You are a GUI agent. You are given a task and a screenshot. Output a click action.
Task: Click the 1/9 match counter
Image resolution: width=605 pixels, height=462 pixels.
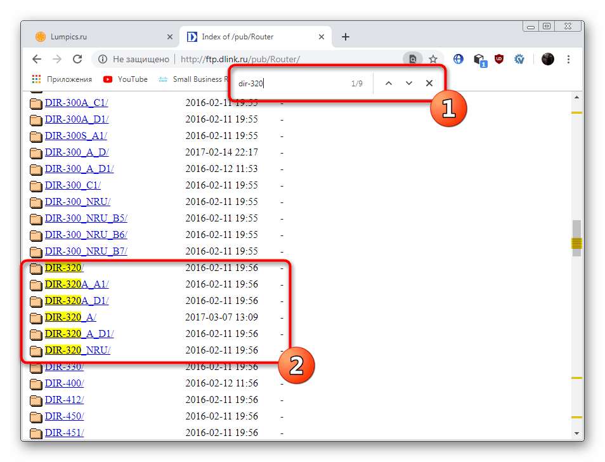[357, 83]
